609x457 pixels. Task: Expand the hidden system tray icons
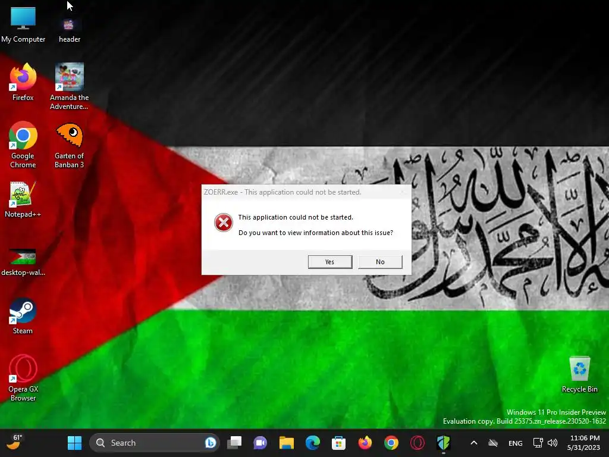point(474,443)
